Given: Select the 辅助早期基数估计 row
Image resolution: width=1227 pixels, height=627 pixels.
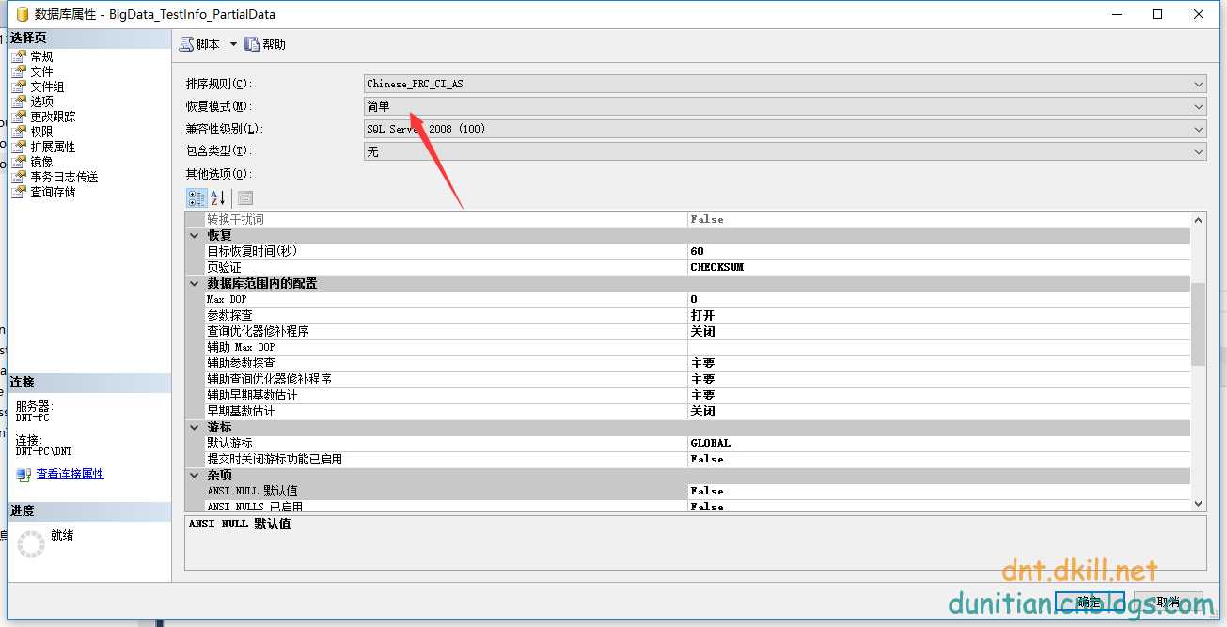Looking at the screenshot, I should (x=698, y=395).
